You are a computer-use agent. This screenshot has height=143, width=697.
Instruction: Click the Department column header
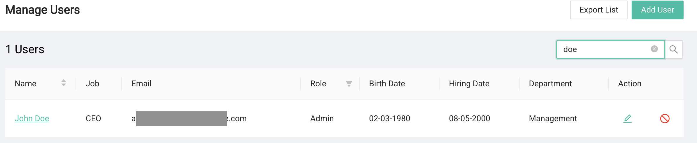550,84
